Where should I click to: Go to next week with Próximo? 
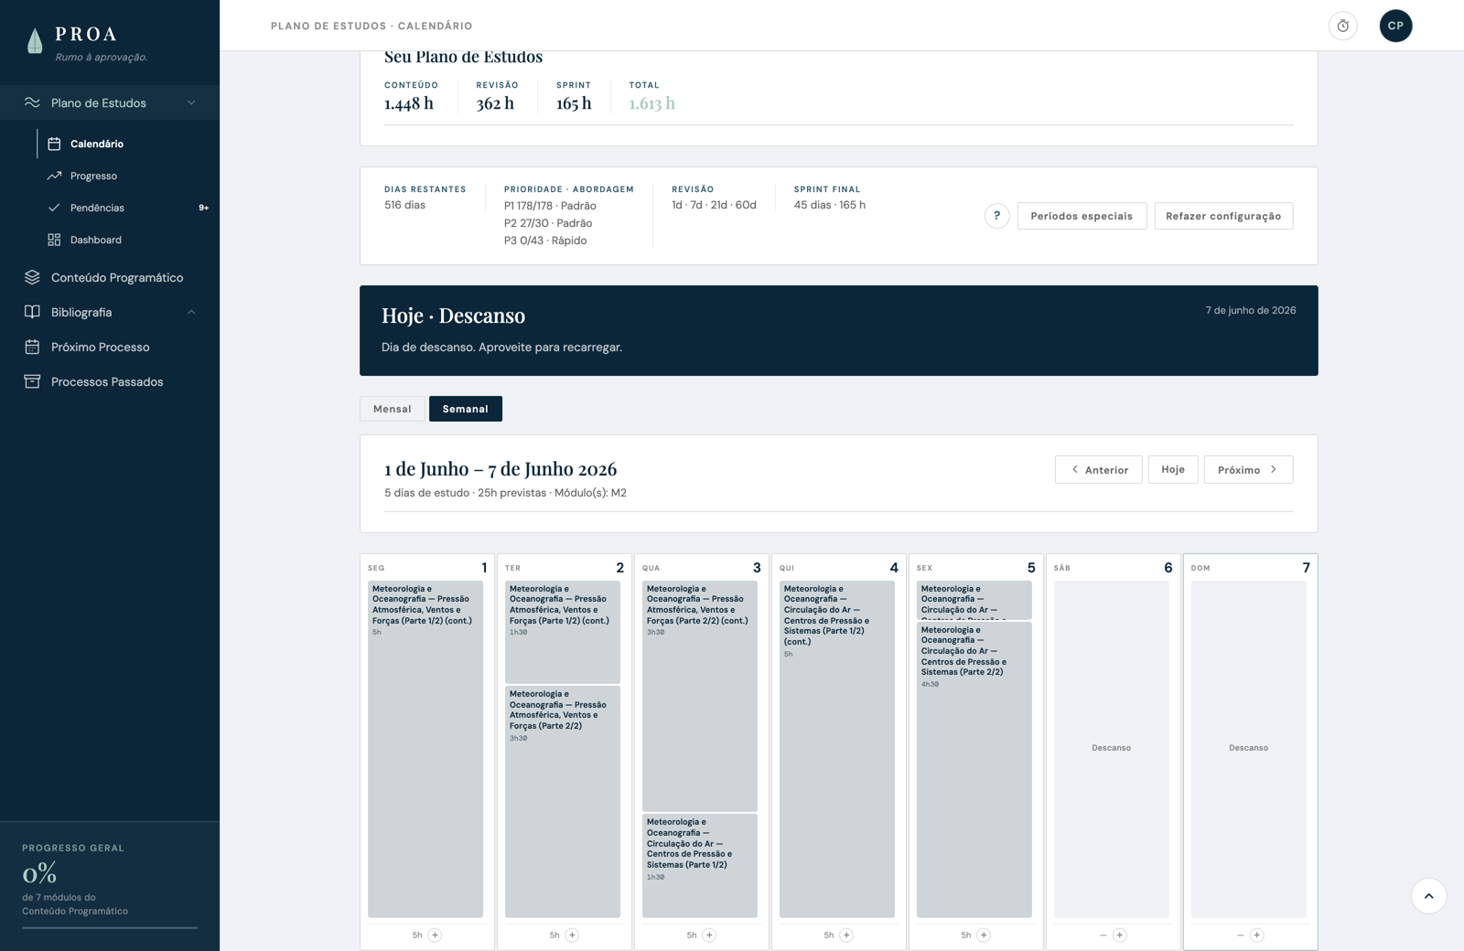1248,469
